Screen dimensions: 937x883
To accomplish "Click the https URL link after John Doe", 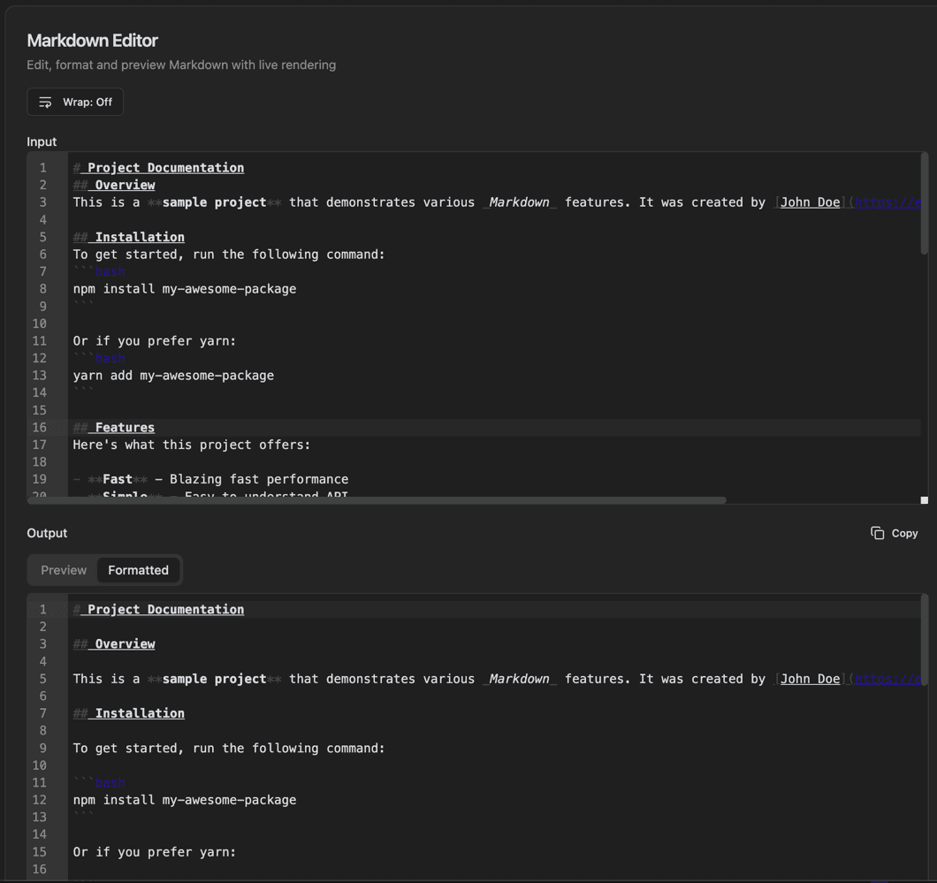I will [x=888, y=202].
